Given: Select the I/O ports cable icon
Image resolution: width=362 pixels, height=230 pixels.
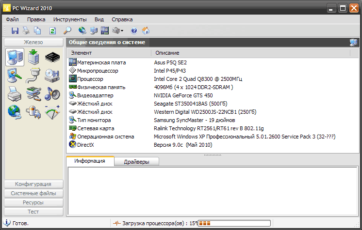Looking at the screenshot, I should click(33, 76).
